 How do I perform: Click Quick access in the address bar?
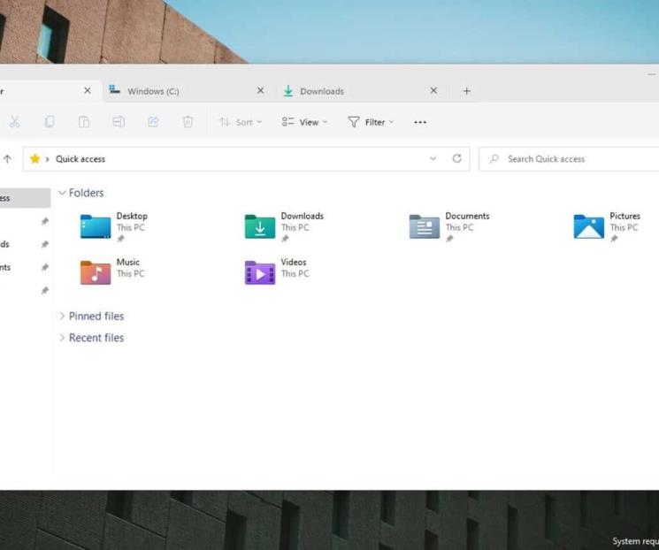click(x=80, y=159)
